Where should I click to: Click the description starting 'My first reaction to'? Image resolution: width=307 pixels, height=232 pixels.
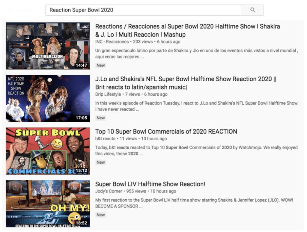pos(194,203)
